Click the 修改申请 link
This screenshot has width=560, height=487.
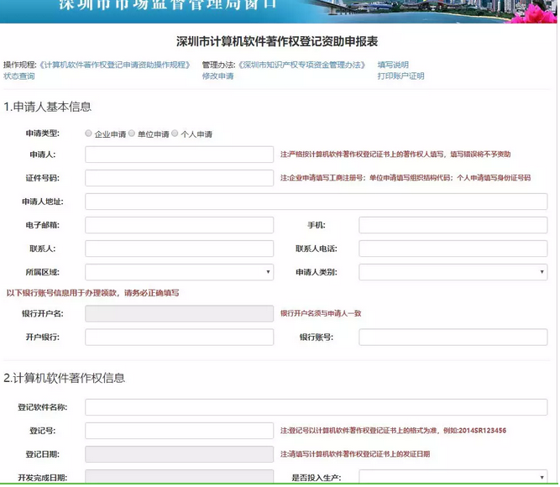click(217, 76)
